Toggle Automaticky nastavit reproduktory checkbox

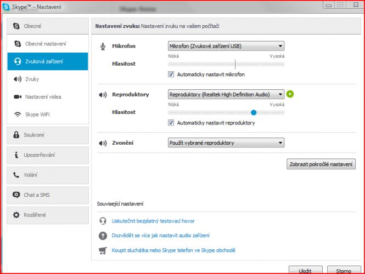pos(171,122)
